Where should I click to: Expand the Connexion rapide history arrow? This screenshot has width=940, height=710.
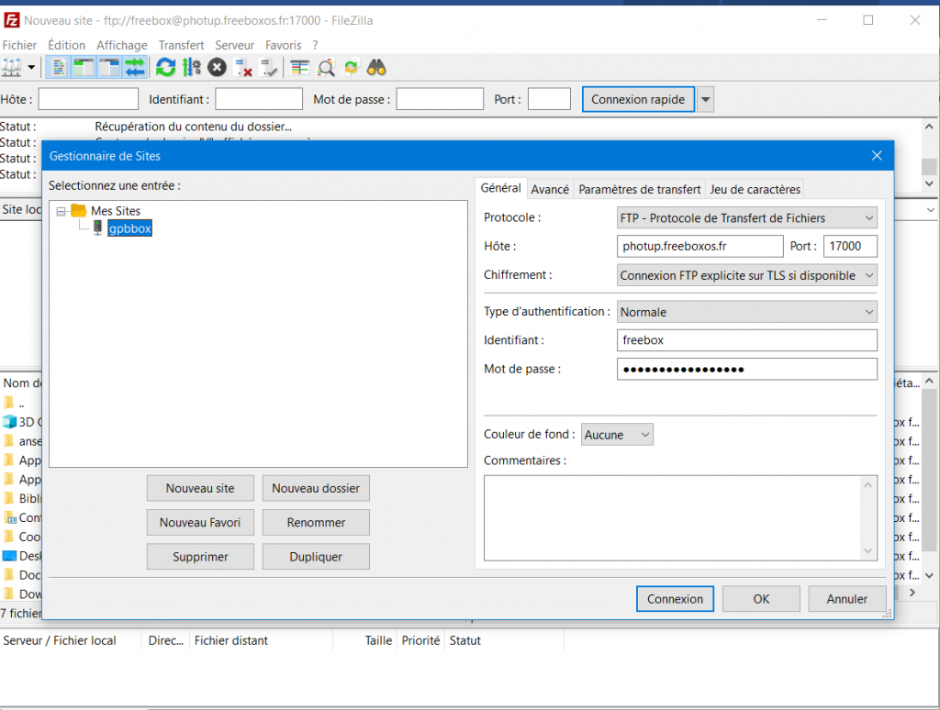(x=705, y=99)
